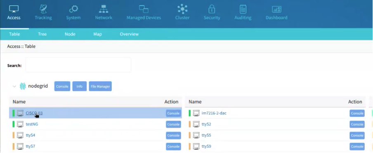
Task: Launch Console for ttyS7
Action: click(x=173, y=146)
